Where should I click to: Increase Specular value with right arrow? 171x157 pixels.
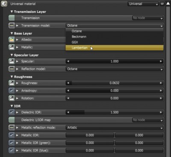click(x=161, y=61)
